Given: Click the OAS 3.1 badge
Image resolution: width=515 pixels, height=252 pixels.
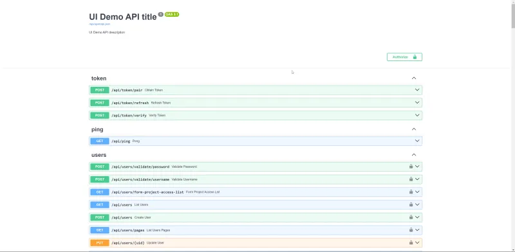Looking at the screenshot, I should tap(172, 14).
